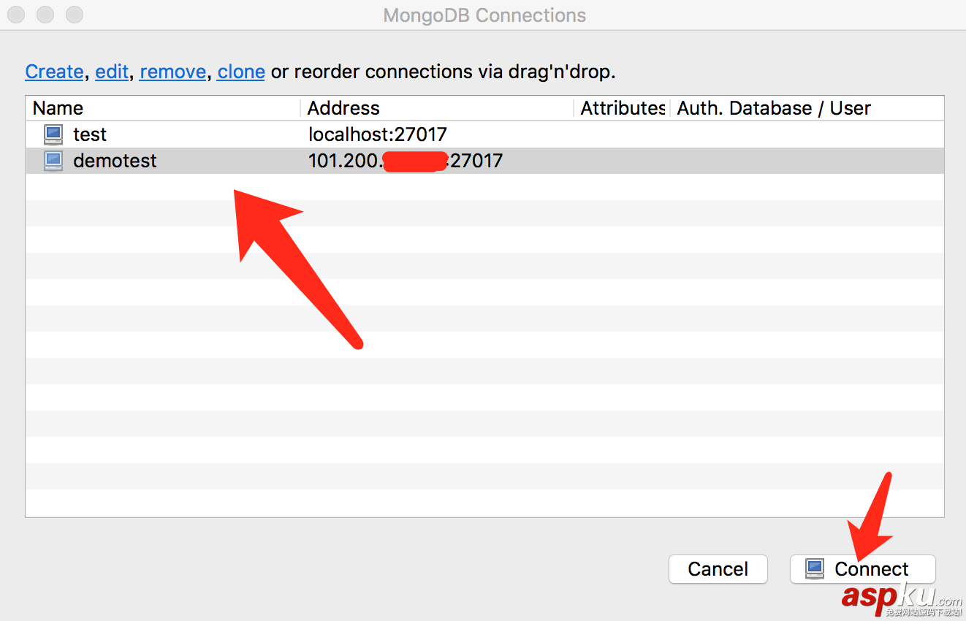Click the computer icon on the Connect button
The height and width of the screenshot is (621, 966).
click(815, 568)
